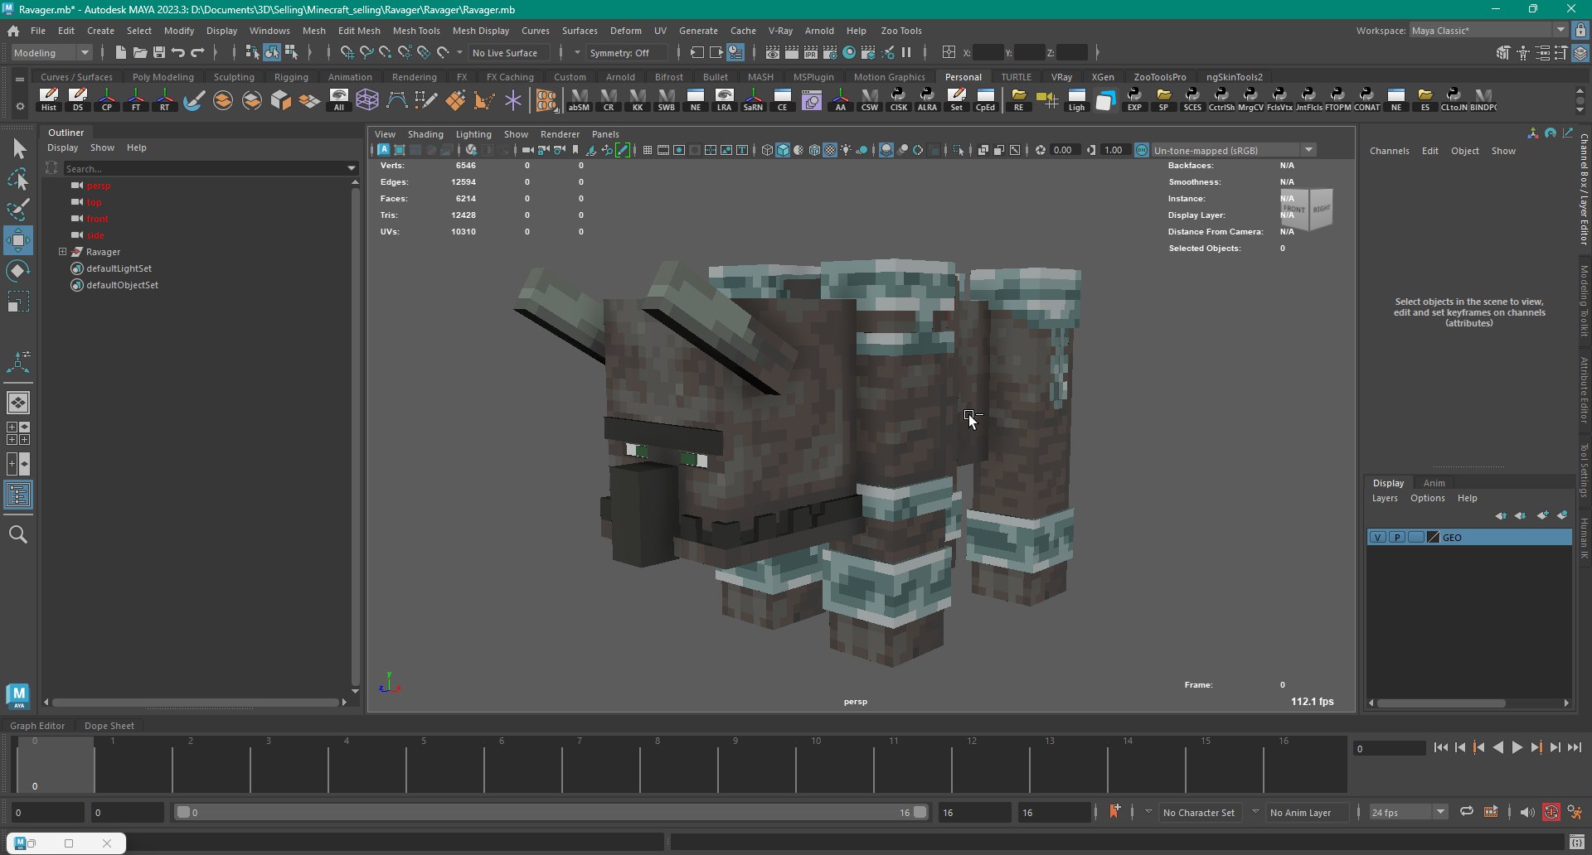Click the Set shelf button
This screenshot has width=1592, height=855.
[x=956, y=100]
